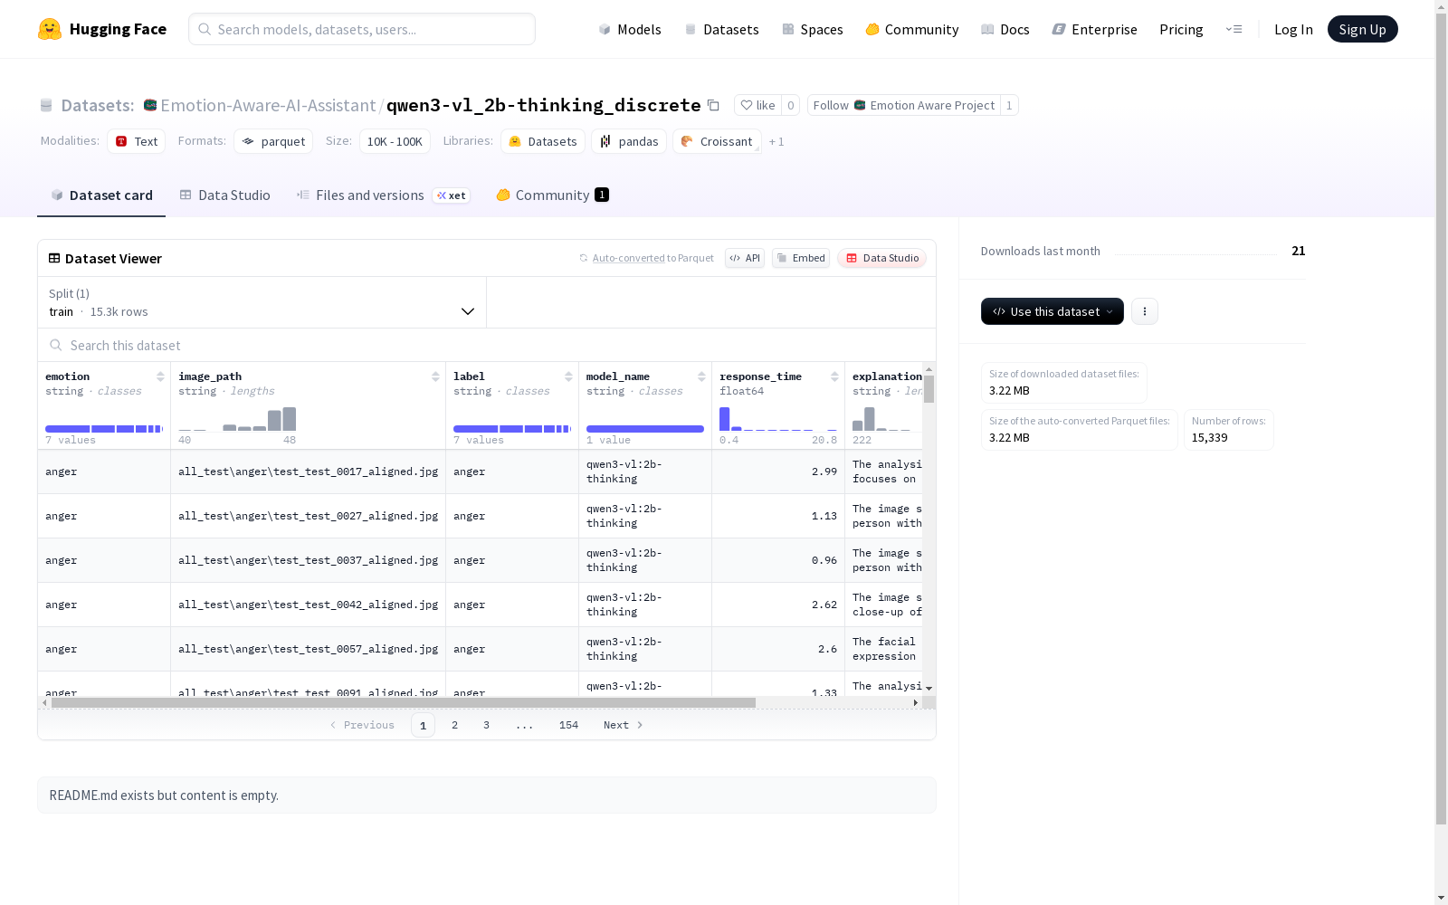The image size is (1448, 905).
Task: Click the xet badge on Files tab
Action: pos(452,195)
